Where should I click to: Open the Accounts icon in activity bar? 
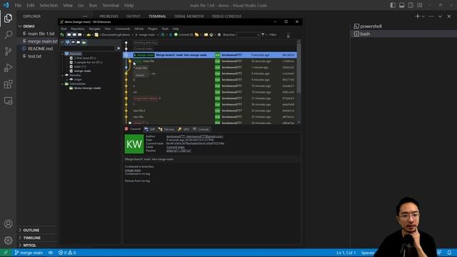click(8, 223)
